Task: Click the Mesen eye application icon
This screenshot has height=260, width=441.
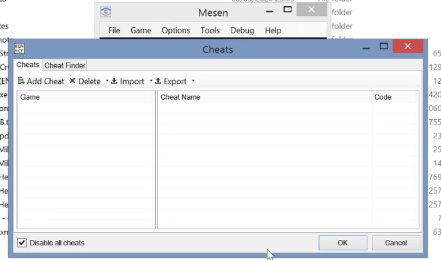Action: [x=106, y=12]
